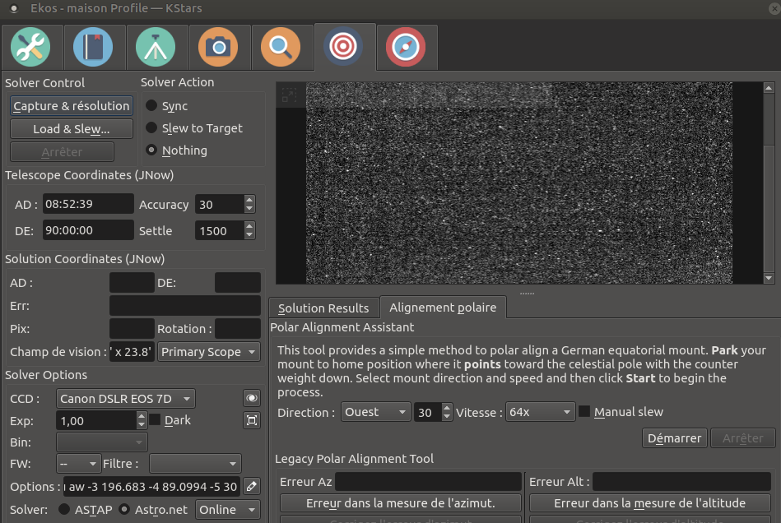
Task: Click the Exp exposure input field
Action: click(96, 420)
